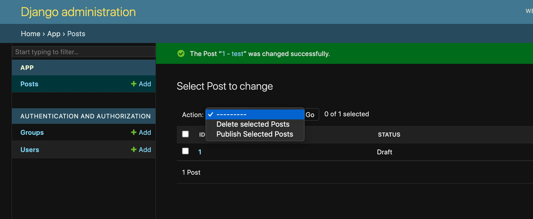Open the Users link in the sidebar
This screenshot has width=533, height=219.
[30, 149]
